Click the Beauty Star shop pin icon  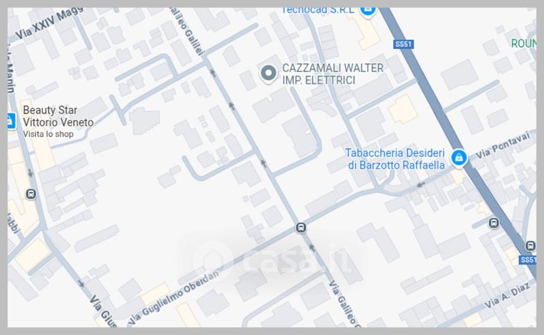pos(12,121)
